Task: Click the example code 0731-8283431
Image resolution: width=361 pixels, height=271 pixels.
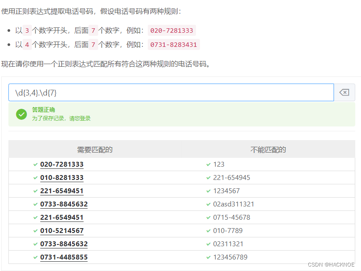Action: (173, 45)
